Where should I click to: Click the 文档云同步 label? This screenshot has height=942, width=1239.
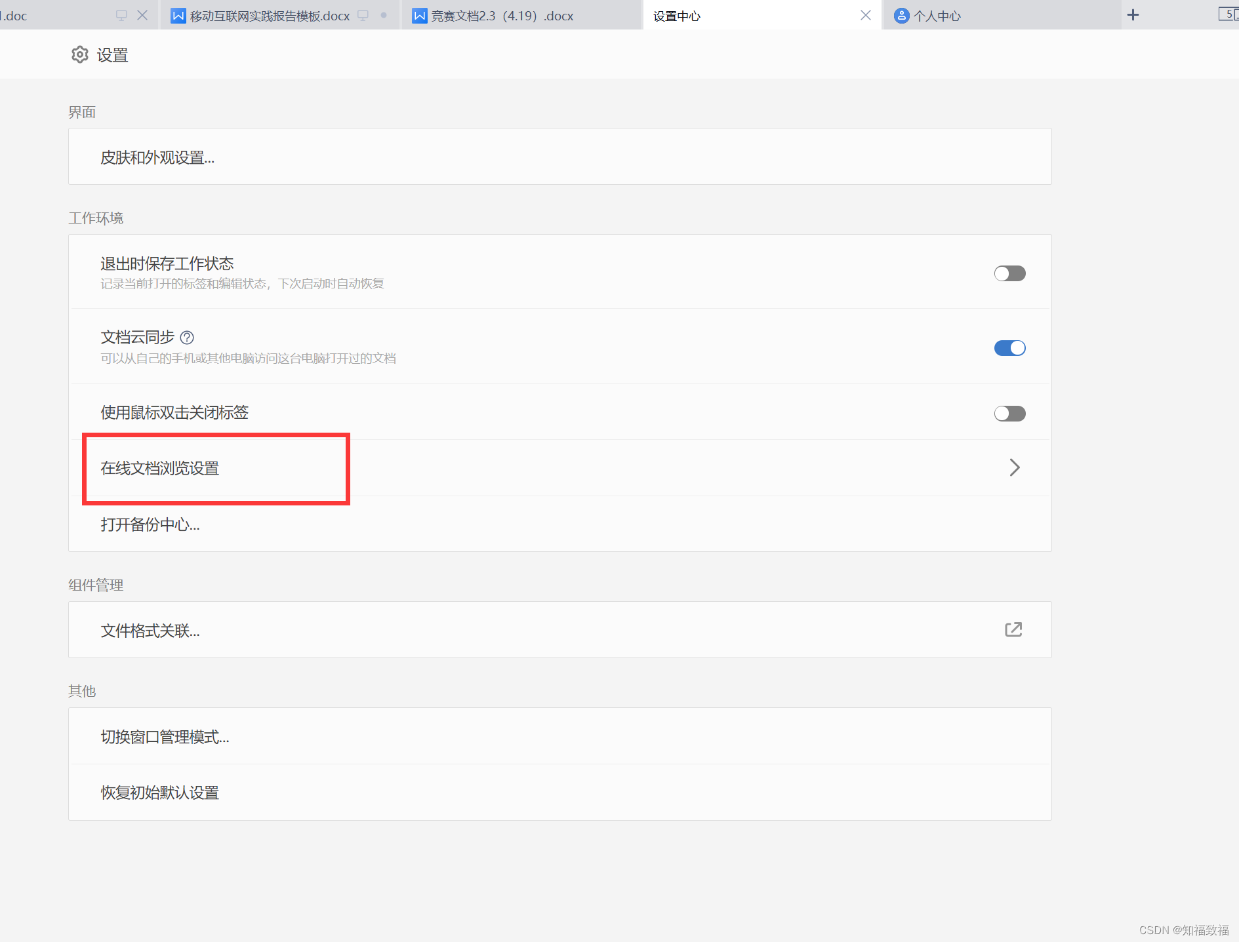coord(138,338)
